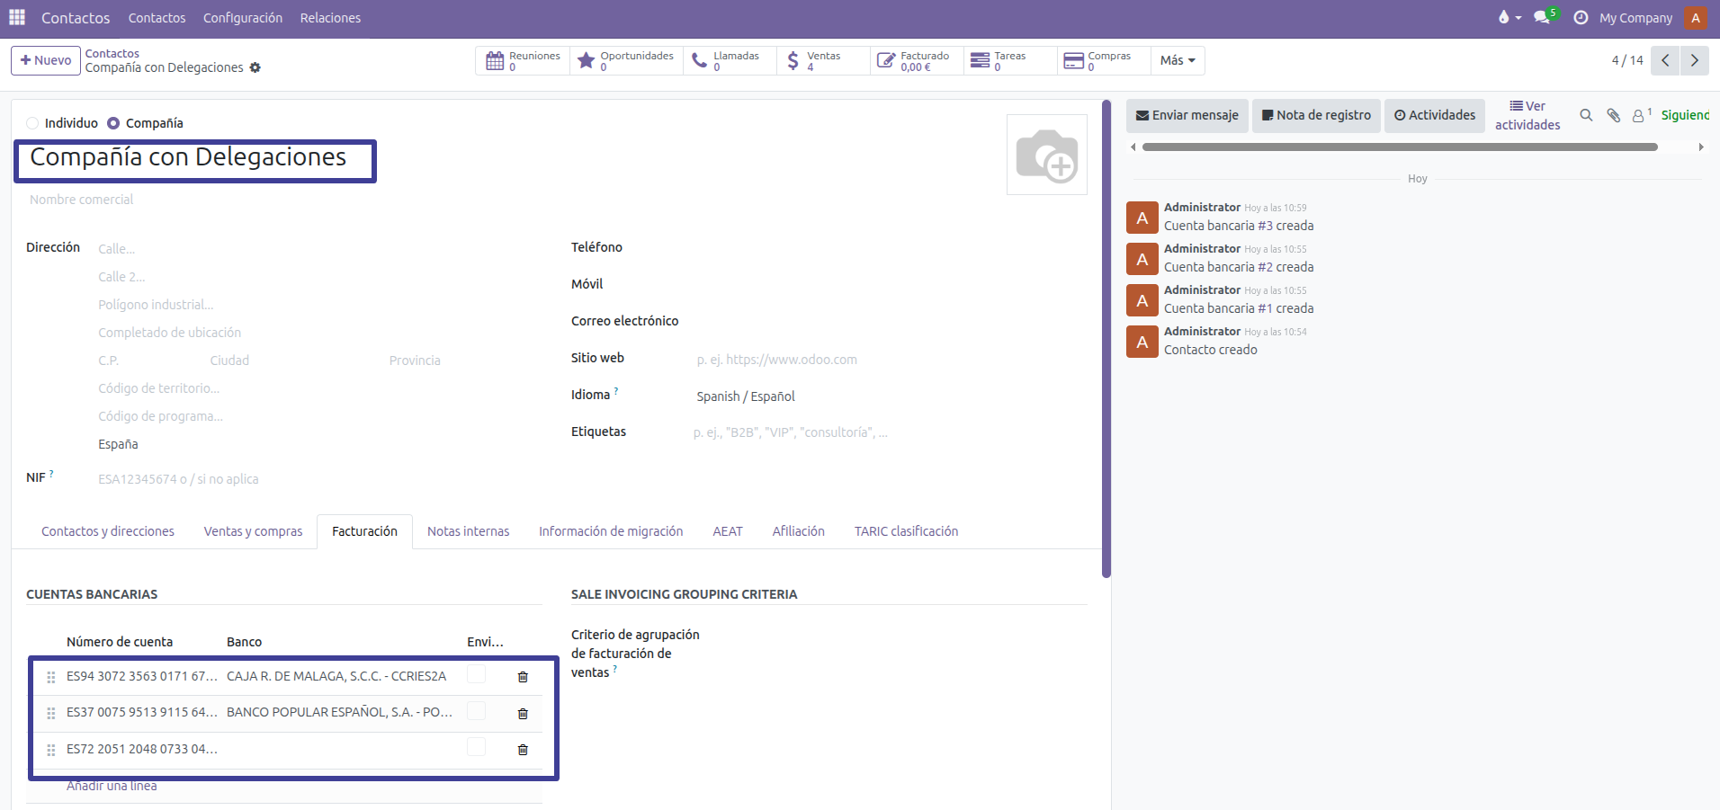
Task: Click the chatter horizontal scrollbar
Action: pyautogui.click(x=1399, y=147)
